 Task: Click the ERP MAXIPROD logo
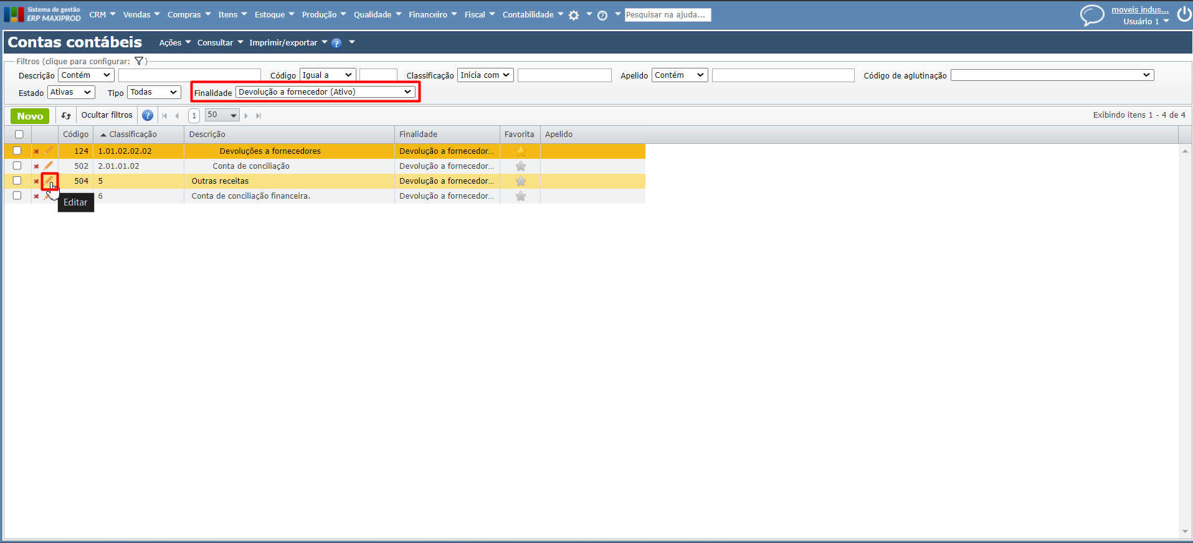(x=42, y=14)
